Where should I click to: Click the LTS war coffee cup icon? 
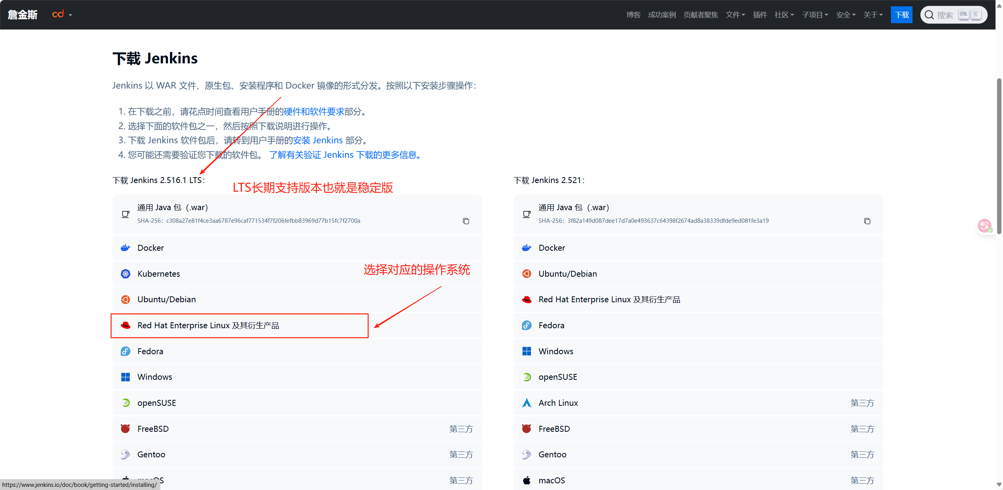point(125,214)
